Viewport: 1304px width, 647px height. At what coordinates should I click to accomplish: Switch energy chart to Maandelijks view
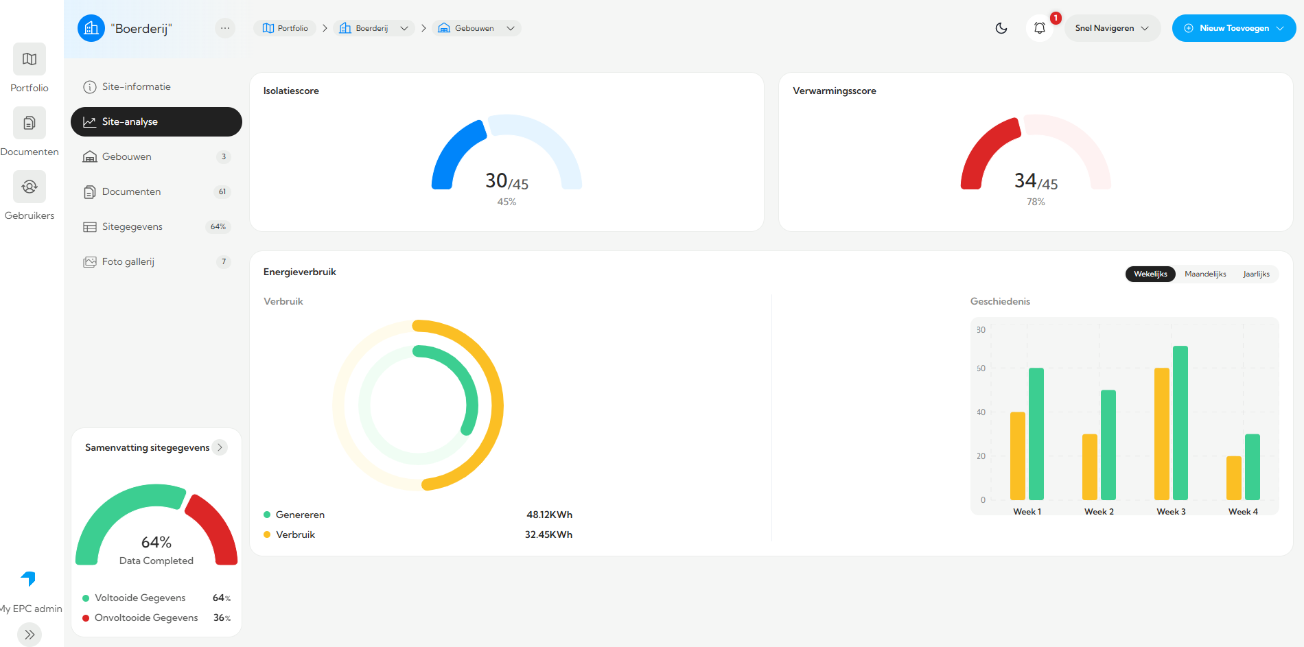pyautogui.click(x=1205, y=274)
